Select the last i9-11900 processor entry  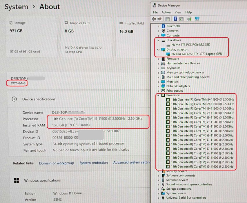[x=202, y=166]
